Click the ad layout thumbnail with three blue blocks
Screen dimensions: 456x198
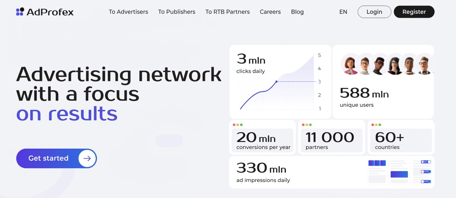click(377, 172)
